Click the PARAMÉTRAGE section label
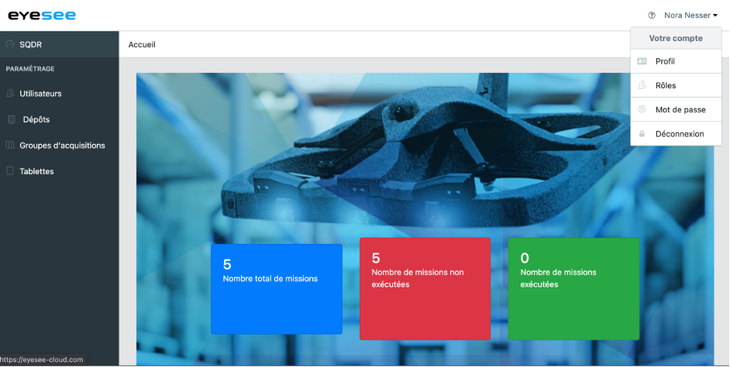The image size is (730, 367). (30, 69)
